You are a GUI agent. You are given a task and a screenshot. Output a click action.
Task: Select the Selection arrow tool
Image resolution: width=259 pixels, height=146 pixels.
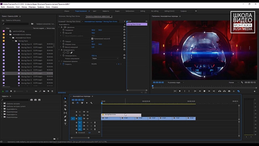[65, 98]
